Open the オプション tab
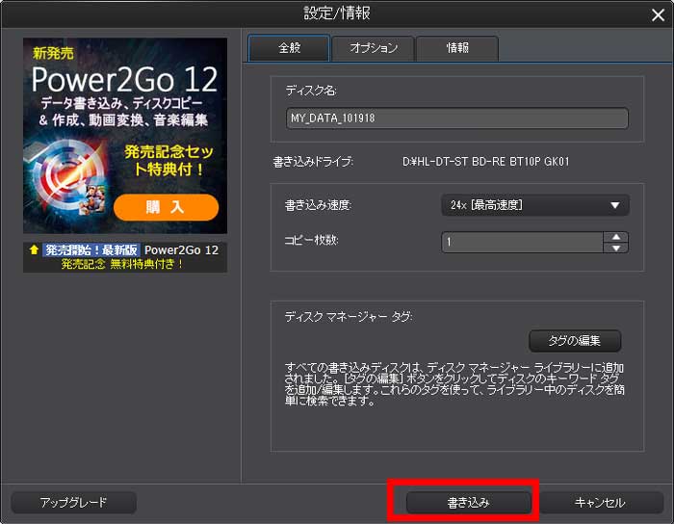This screenshot has width=674, height=524. pos(374,48)
